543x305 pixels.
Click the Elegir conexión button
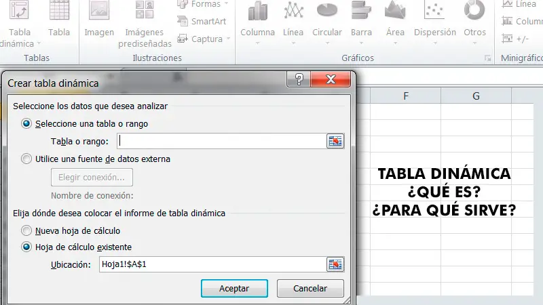point(92,178)
